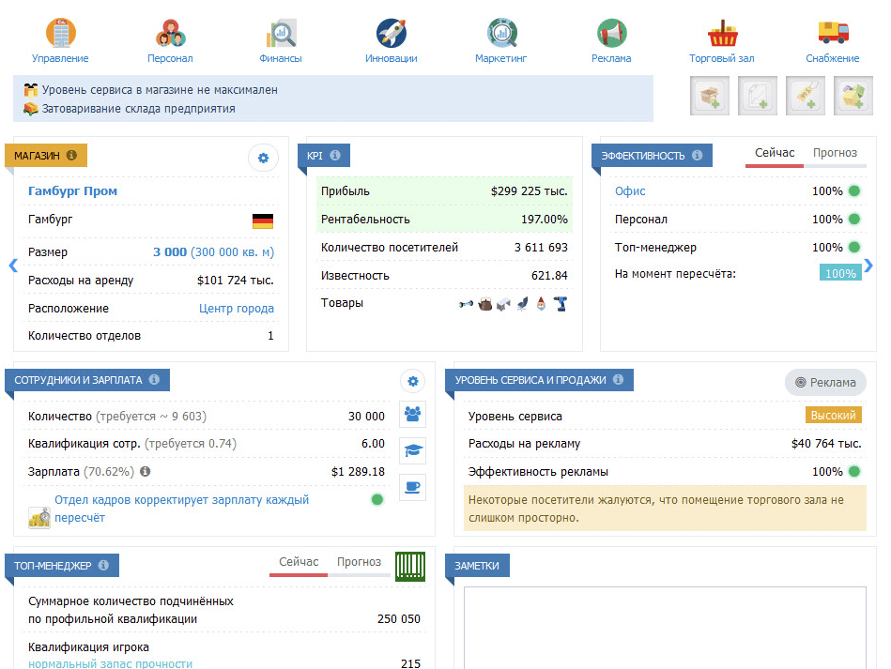Open the store settings gear in Магазин panel

(x=263, y=159)
